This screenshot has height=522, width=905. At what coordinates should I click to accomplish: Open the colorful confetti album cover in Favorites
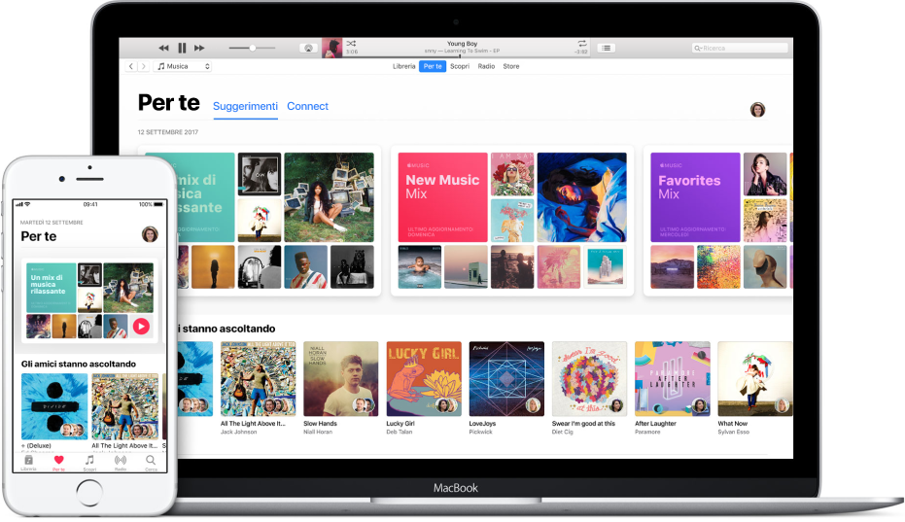pyautogui.click(x=718, y=266)
